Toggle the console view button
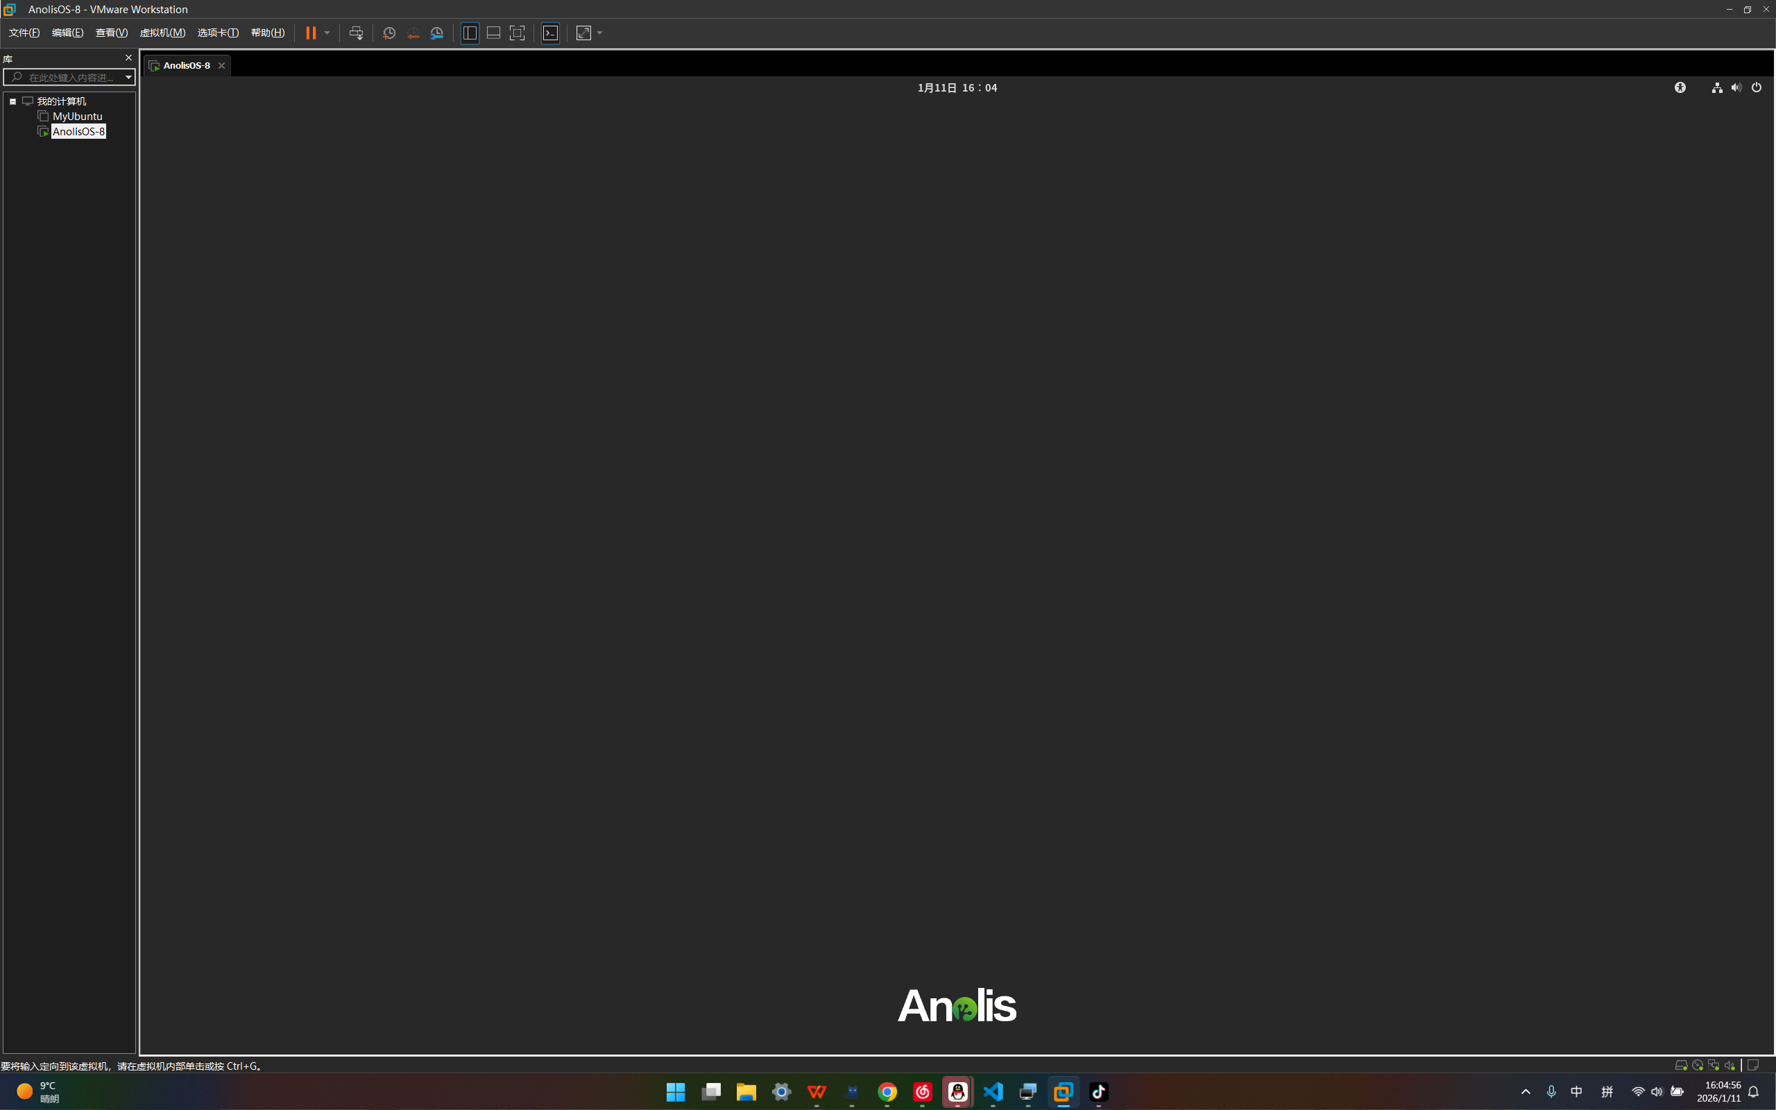Viewport: 1776px width, 1110px height. [550, 33]
